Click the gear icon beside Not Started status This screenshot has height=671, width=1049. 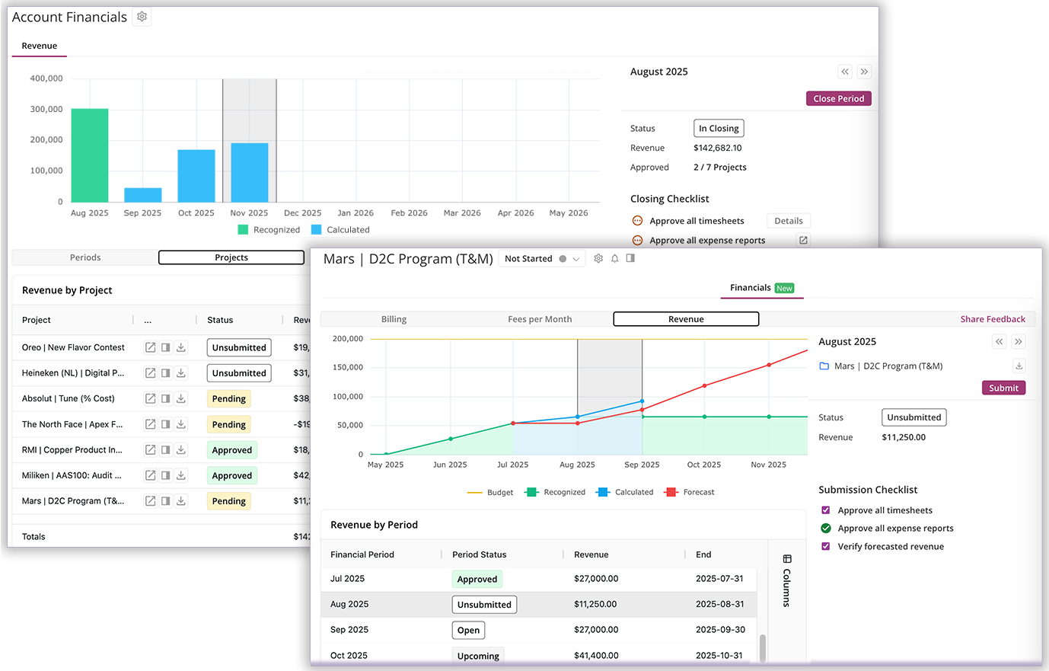tap(598, 258)
